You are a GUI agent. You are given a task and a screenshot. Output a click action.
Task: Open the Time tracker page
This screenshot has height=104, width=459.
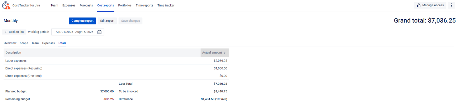click(166, 5)
